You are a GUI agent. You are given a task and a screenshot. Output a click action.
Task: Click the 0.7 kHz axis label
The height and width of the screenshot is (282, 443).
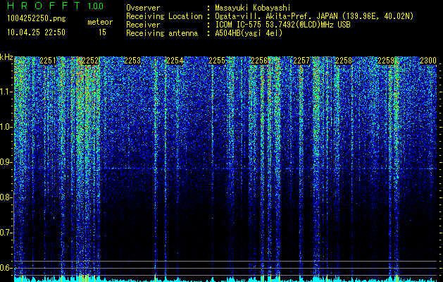(x=6, y=233)
